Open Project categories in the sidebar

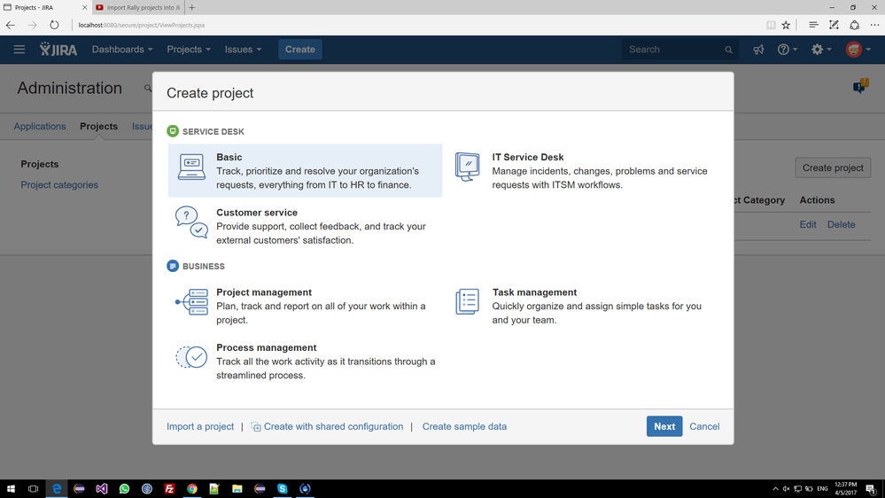pos(59,184)
